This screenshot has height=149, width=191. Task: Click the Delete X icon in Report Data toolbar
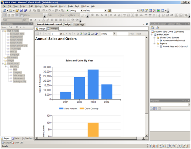pyautogui.click(x=17, y=27)
